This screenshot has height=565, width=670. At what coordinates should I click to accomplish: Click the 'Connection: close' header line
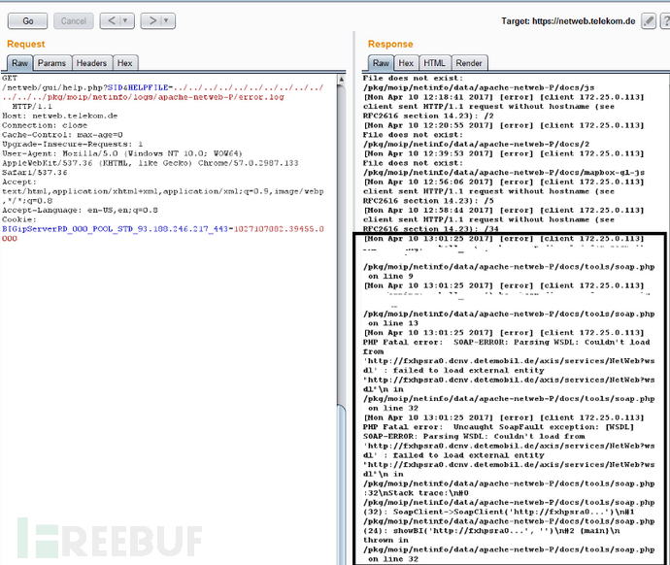45,125
